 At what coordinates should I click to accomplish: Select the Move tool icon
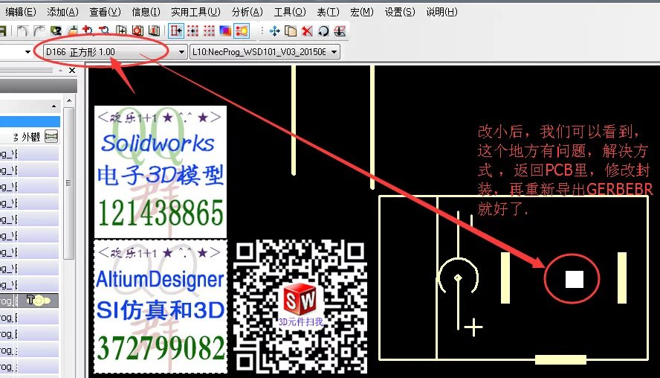pos(274,31)
